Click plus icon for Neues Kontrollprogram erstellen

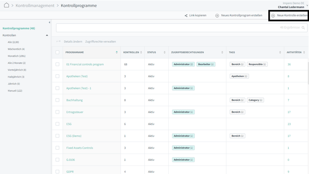pos(217,15)
